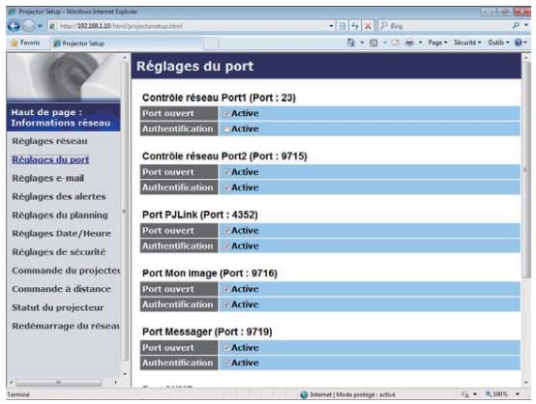Open Réglages réseau in sidebar
Viewport: 536px width, 404px height.
[x=49, y=141]
